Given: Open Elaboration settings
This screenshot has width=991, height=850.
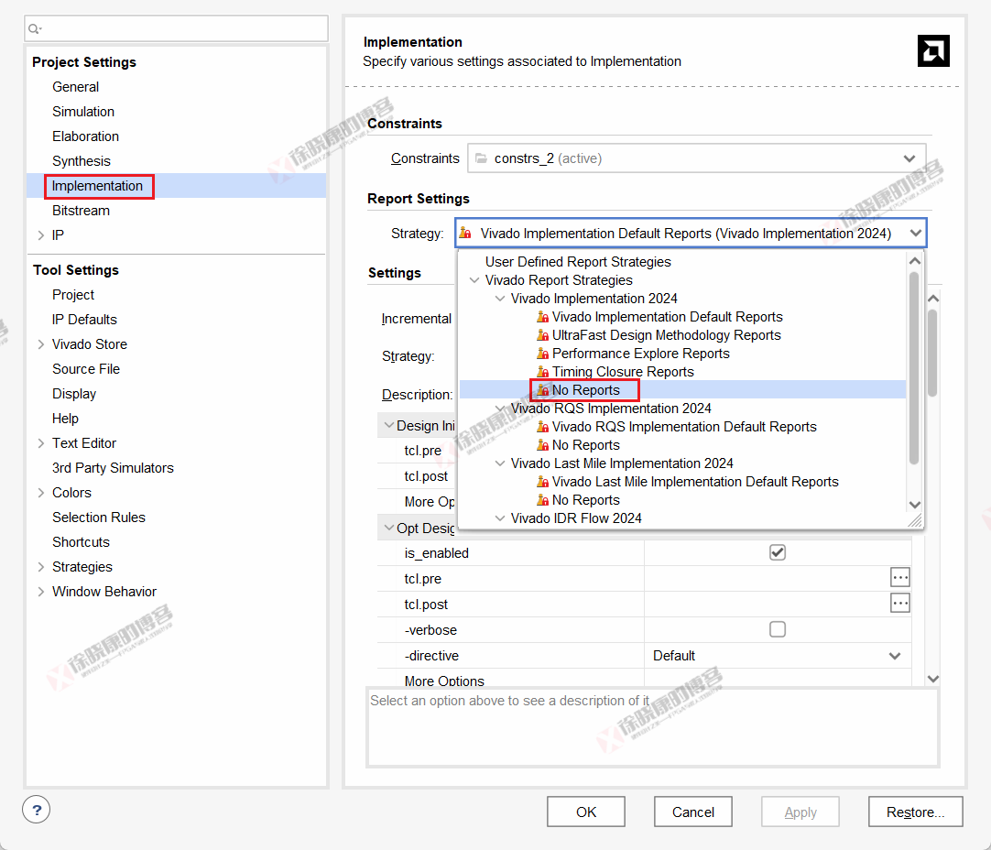Looking at the screenshot, I should [85, 136].
